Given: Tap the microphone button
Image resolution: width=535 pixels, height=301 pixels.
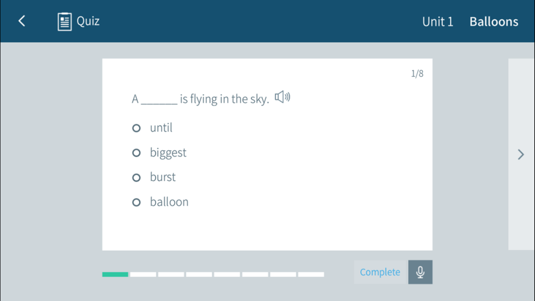Looking at the screenshot, I should tap(421, 272).
